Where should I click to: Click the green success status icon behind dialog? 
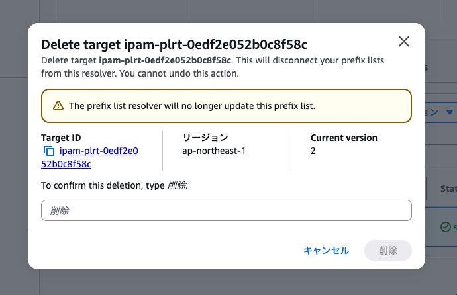445,227
